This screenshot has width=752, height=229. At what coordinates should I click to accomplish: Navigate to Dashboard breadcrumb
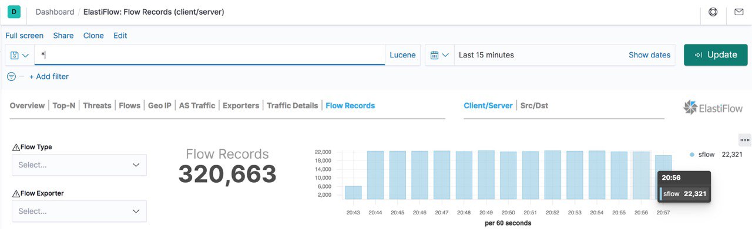(x=55, y=12)
